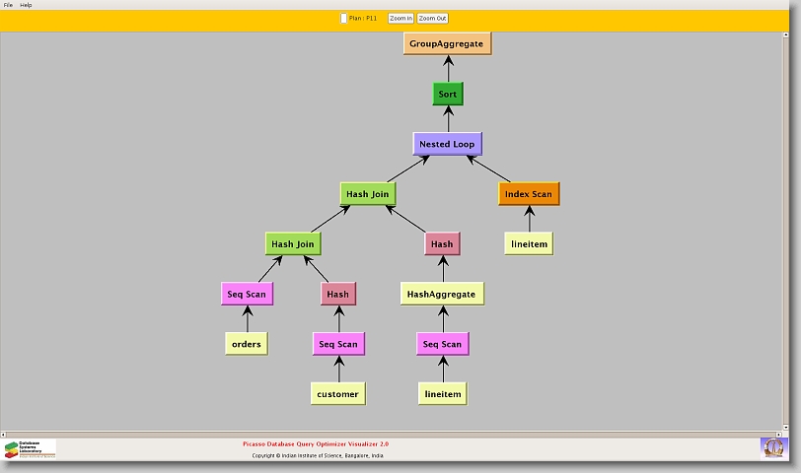Open the File menu
The height and width of the screenshot is (473, 801).
pos(8,5)
